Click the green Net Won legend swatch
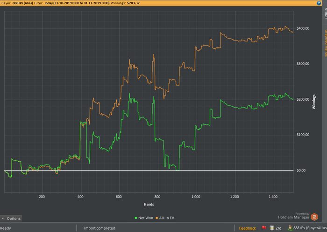The image size is (327, 232). click(x=136, y=218)
